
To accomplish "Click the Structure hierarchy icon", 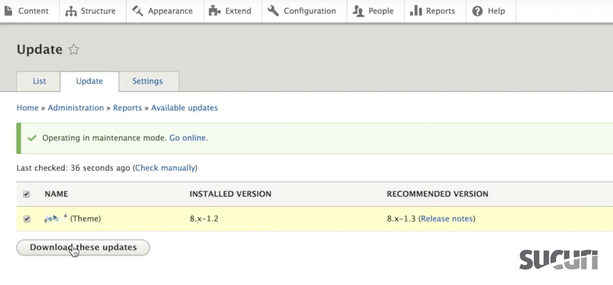I will click(x=71, y=11).
